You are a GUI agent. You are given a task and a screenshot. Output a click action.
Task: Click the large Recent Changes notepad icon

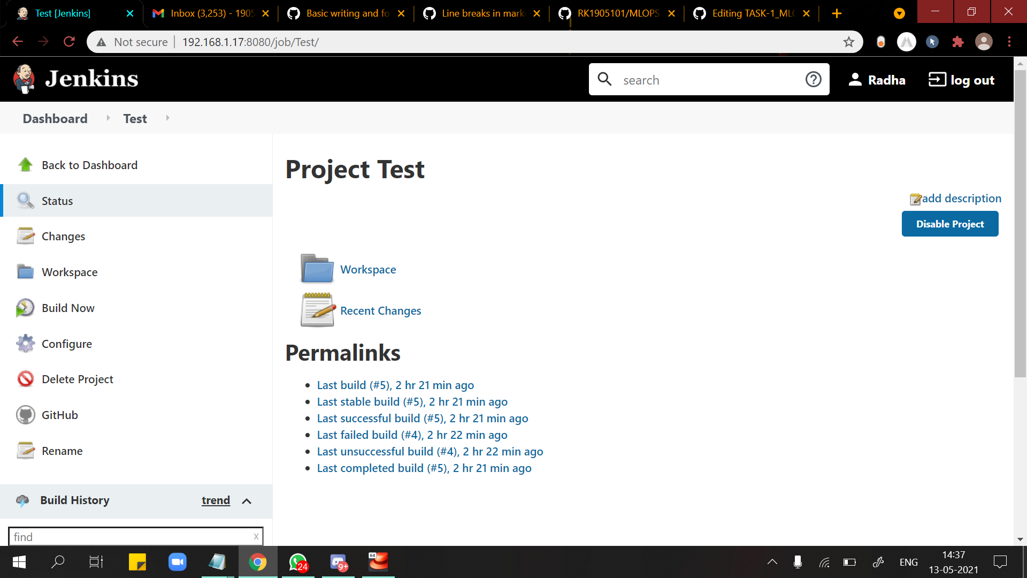[x=317, y=310]
